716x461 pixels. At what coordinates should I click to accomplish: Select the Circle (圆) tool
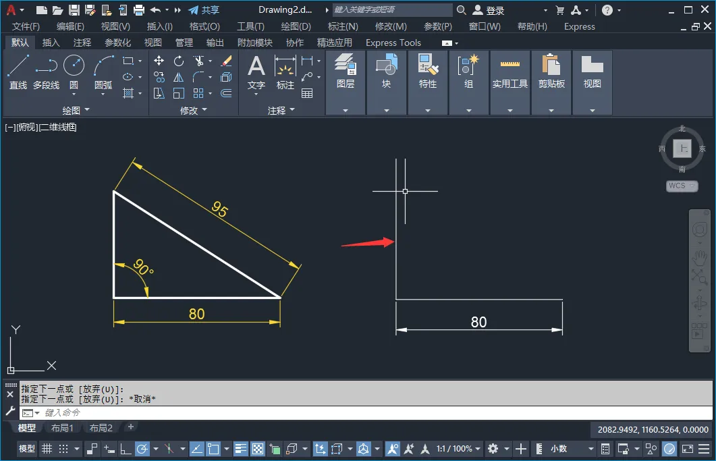(74, 72)
